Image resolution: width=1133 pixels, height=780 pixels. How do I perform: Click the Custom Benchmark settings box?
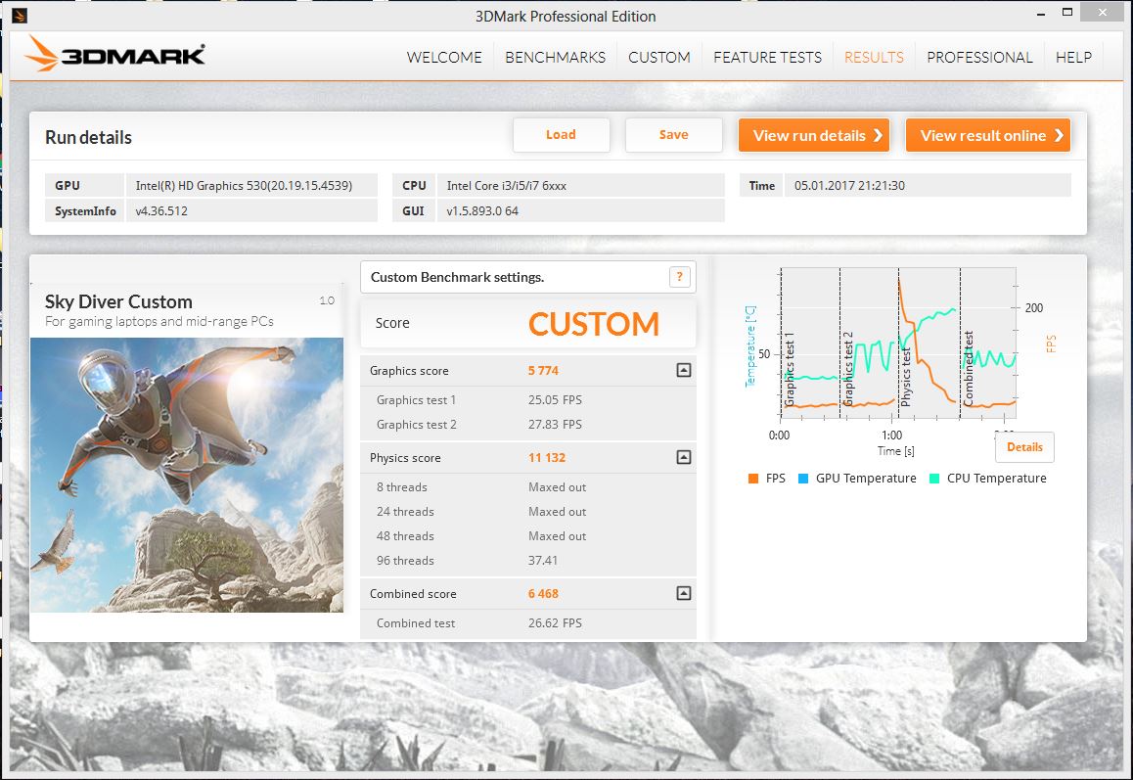click(x=528, y=277)
